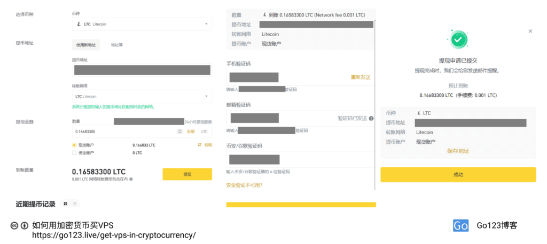The height and width of the screenshot is (244, 547).
Task: Expand the 转账网络 LTC network dropdown
Action: pyautogui.click(x=142, y=96)
